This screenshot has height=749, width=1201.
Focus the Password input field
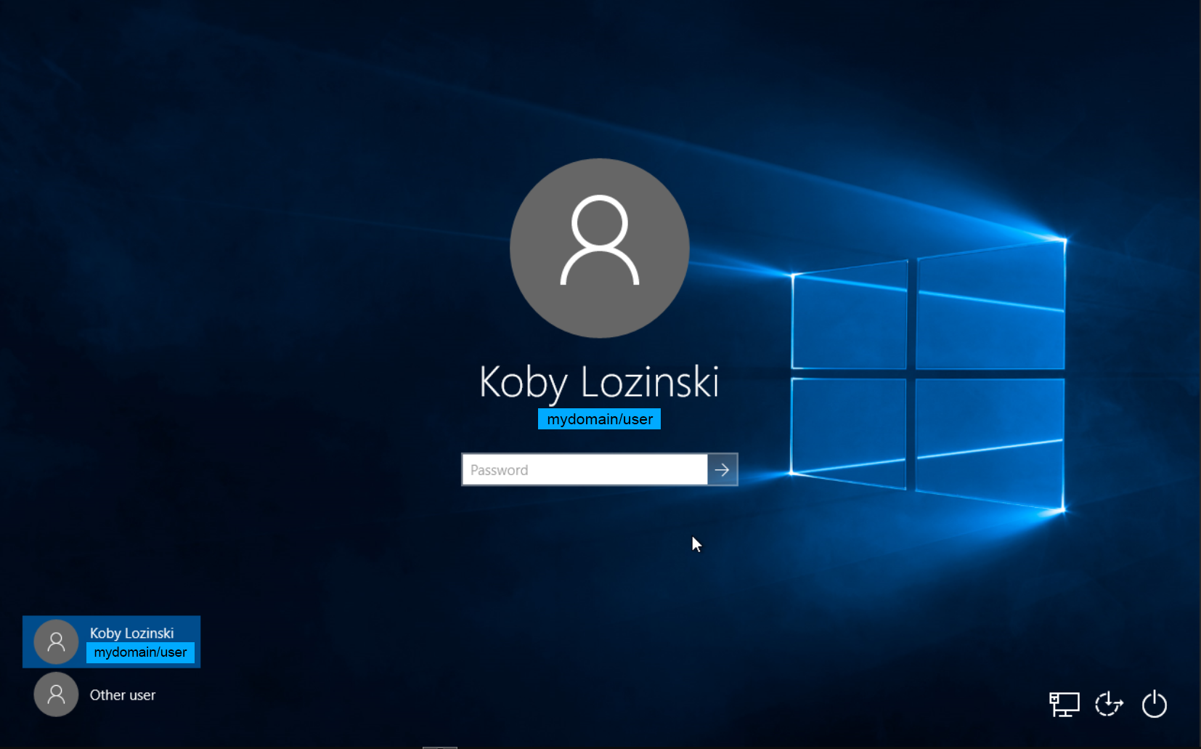pos(585,470)
